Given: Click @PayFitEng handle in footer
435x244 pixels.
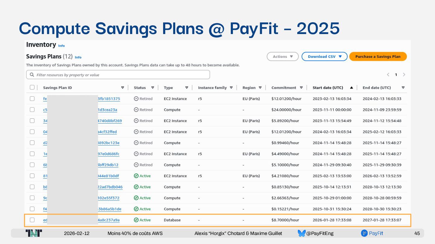Looking at the screenshot, I should (x=320, y=233).
